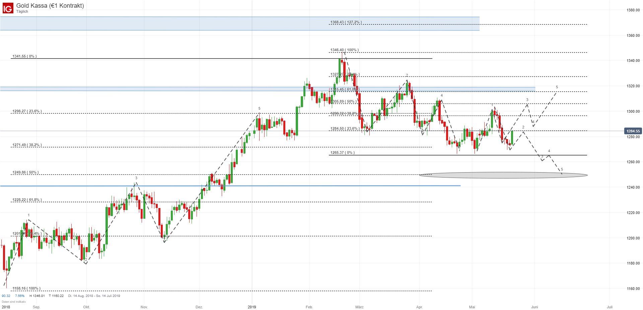Click the high value 'H 1346.81'

tap(37, 296)
